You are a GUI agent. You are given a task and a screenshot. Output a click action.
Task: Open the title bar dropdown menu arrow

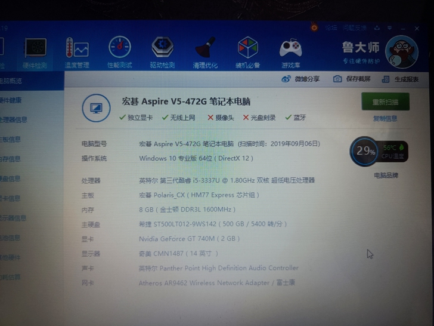[389, 28]
